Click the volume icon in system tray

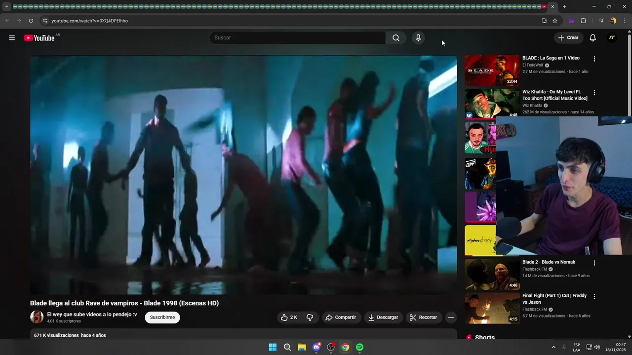point(597,347)
